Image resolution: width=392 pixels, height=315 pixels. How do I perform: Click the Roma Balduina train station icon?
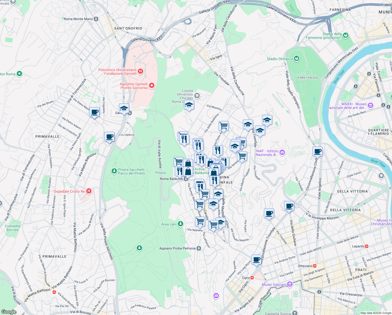coord(186,178)
